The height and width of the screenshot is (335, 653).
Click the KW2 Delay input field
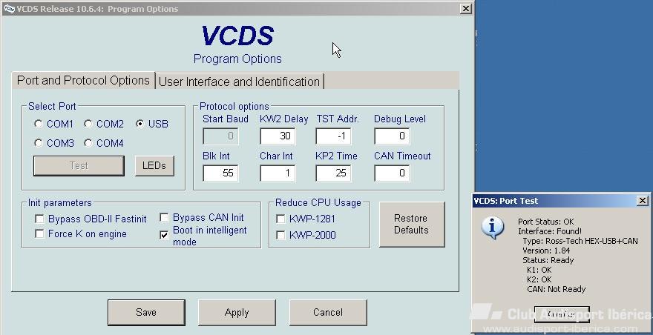point(278,136)
